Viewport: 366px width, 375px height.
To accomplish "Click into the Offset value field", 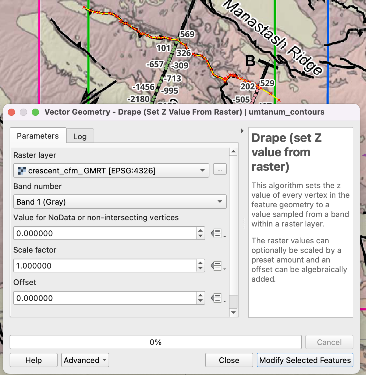I will tap(105, 298).
